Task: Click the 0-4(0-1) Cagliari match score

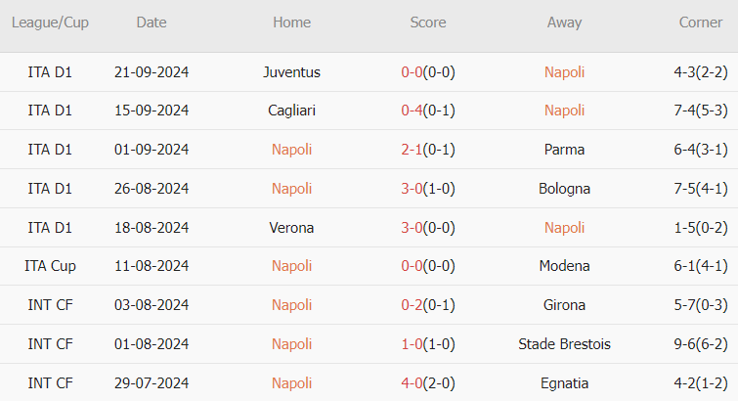Action: pos(428,111)
